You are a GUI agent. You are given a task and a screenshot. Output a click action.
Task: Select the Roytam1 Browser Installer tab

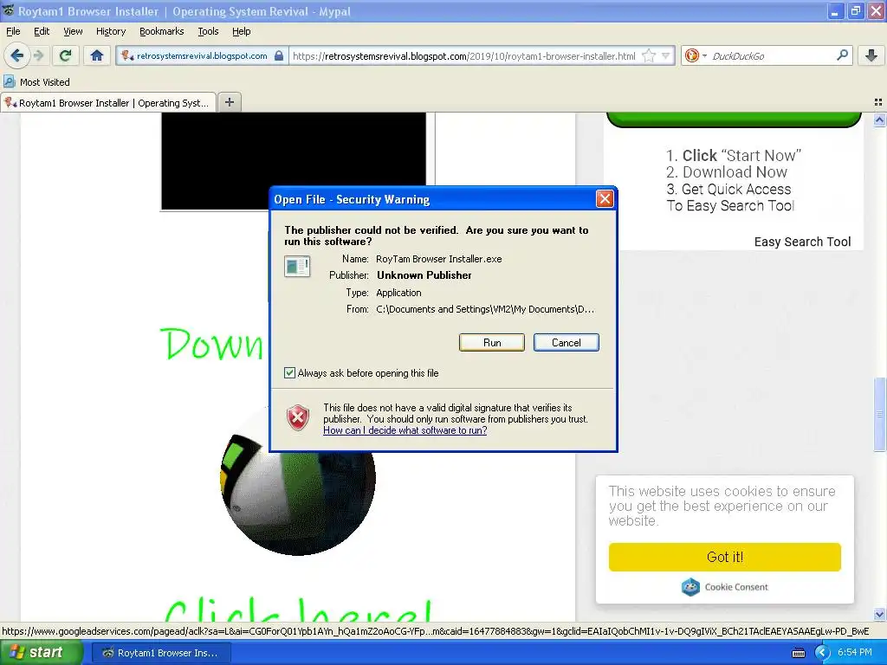pos(108,103)
